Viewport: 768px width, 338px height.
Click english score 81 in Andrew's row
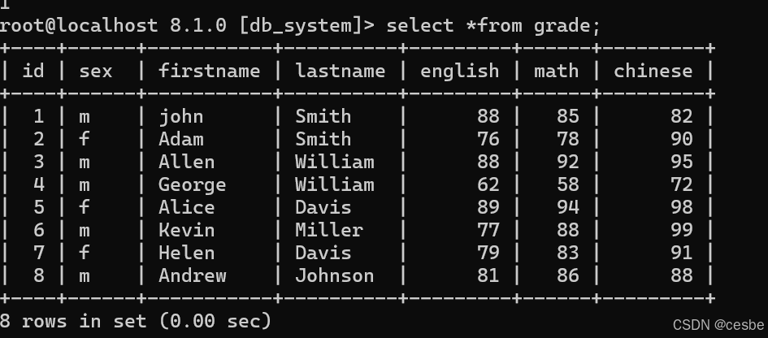[x=488, y=275]
